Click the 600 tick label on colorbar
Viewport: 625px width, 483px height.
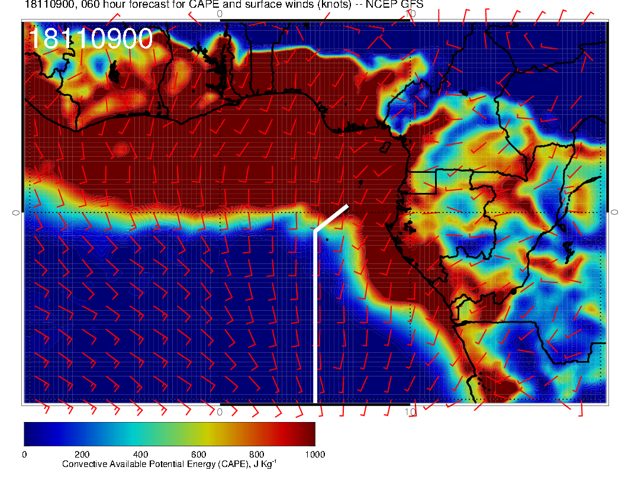point(198,455)
